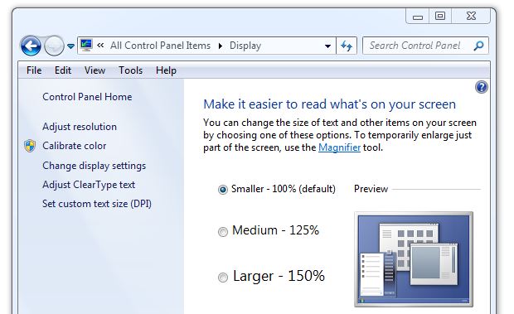Click the Display breadcrumb
The image size is (514, 314).
245,46
